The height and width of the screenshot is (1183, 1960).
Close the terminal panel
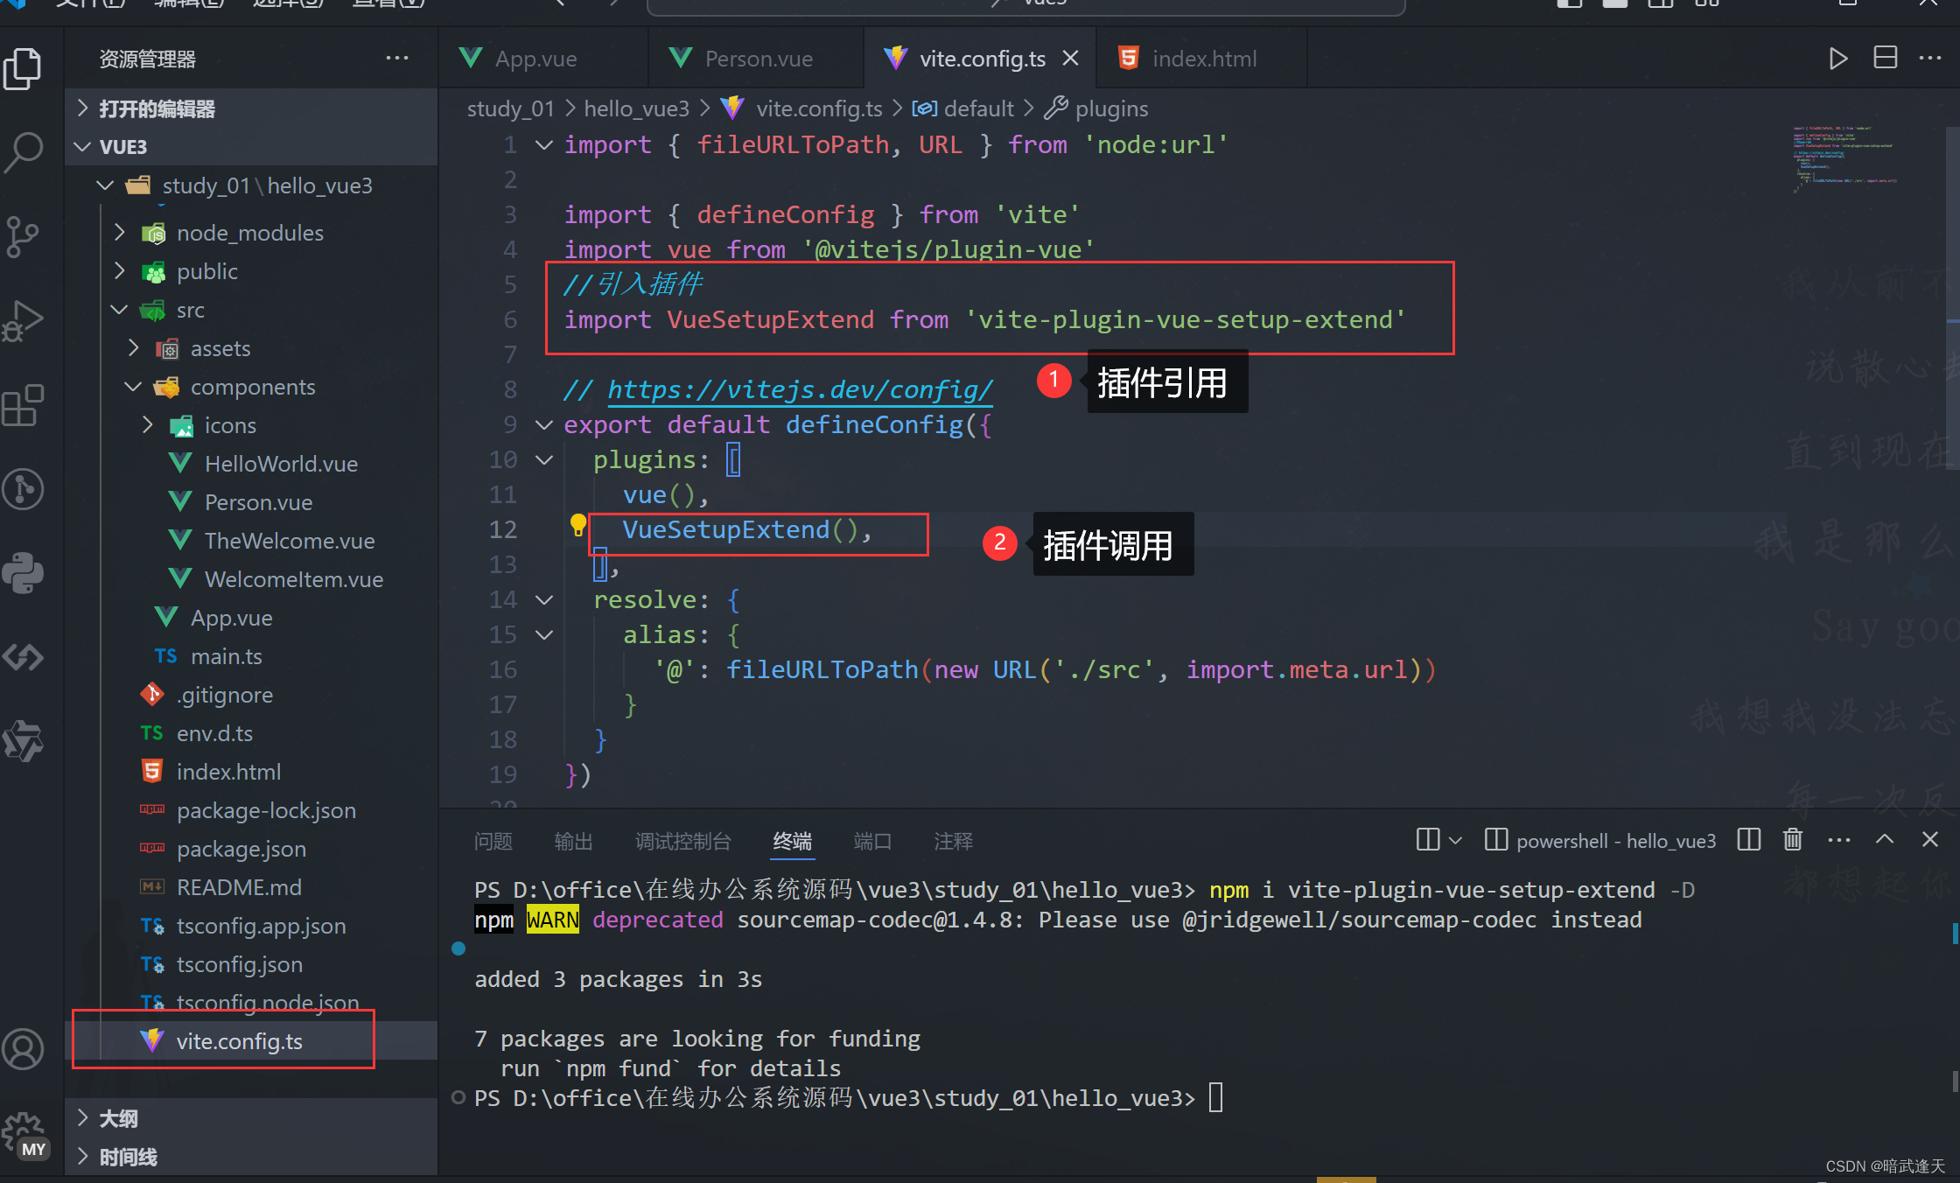[x=1930, y=840]
